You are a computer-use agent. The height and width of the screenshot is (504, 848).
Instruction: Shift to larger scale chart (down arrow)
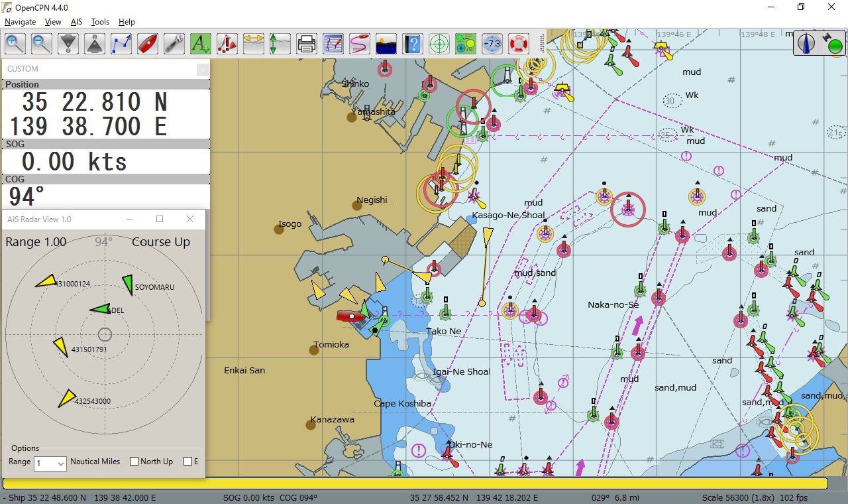(x=68, y=44)
